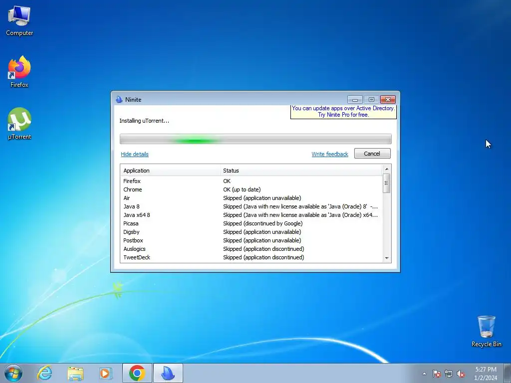Screen dimensions: 511x383
Task: Cancel the Ninite installation
Action: click(x=372, y=154)
